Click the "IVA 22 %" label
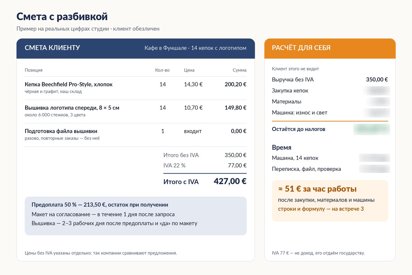412x275 pixels. [174, 165]
